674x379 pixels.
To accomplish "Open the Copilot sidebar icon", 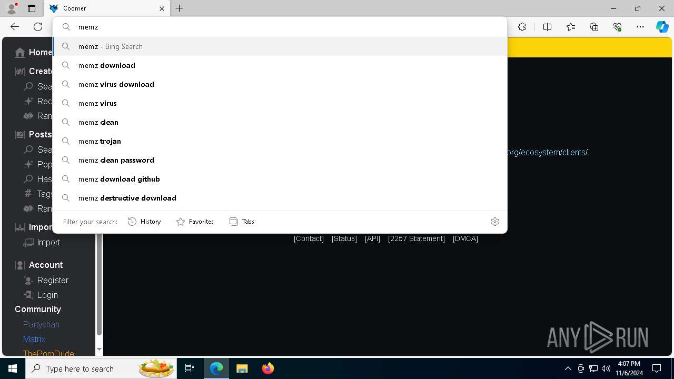I will click(662, 27).
